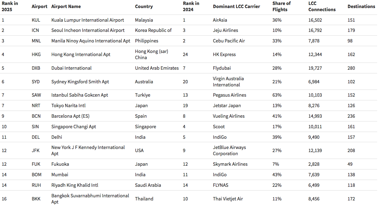Click the JetBlue Airways Corporation cell
This screenshot has height=206, width=379.
pos(229,151)
